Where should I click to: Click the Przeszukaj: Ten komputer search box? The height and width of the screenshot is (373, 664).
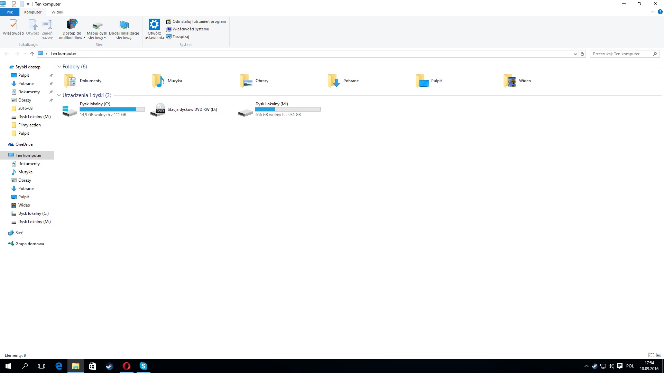pos(625,54)
